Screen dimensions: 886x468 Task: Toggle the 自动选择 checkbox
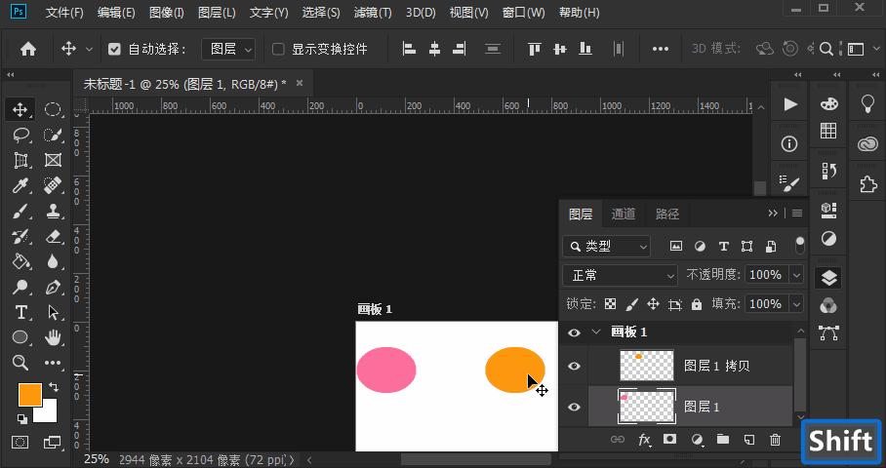114,49
